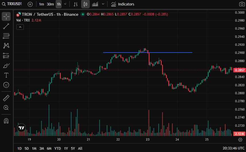Click the symbol search magnifier icon
Image resolution: width=246 pixels, height=152 pixels.
click(4, 4)
